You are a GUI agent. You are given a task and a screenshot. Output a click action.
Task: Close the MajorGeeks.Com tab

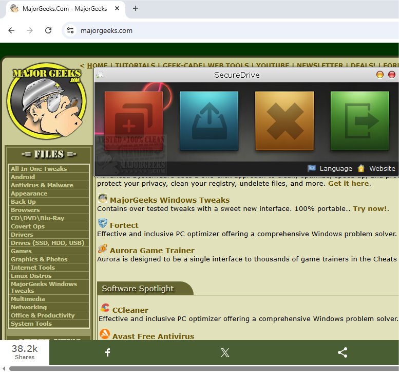[x=117, y=8]
